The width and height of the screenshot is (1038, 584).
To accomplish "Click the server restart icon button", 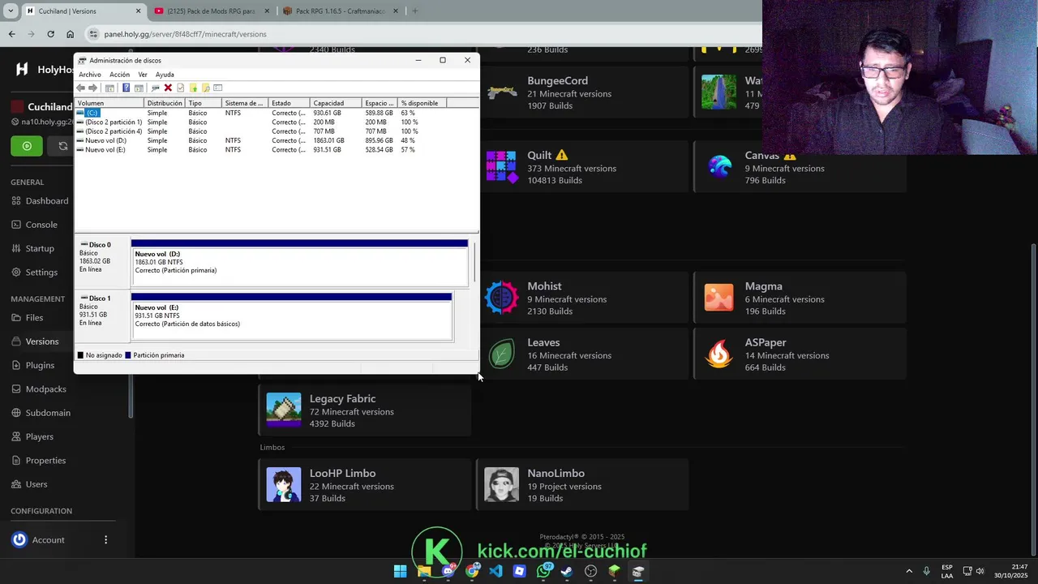I will point(62,146).
